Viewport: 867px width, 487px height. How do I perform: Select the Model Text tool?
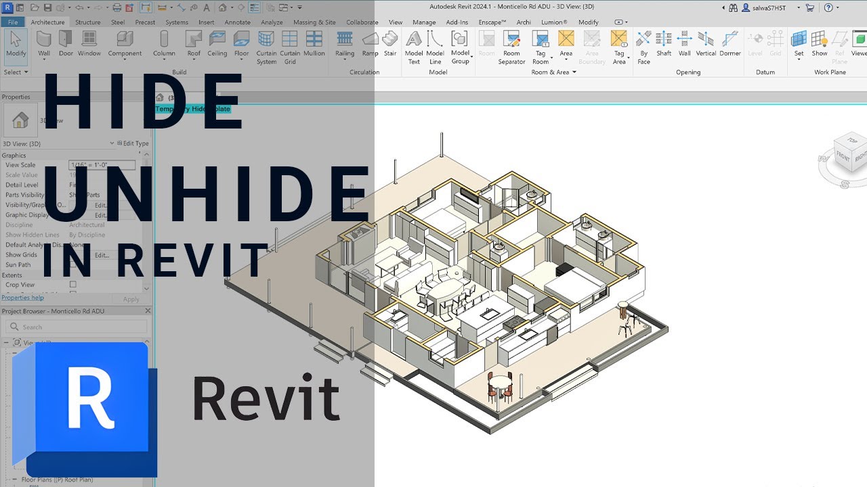(414, 47)
